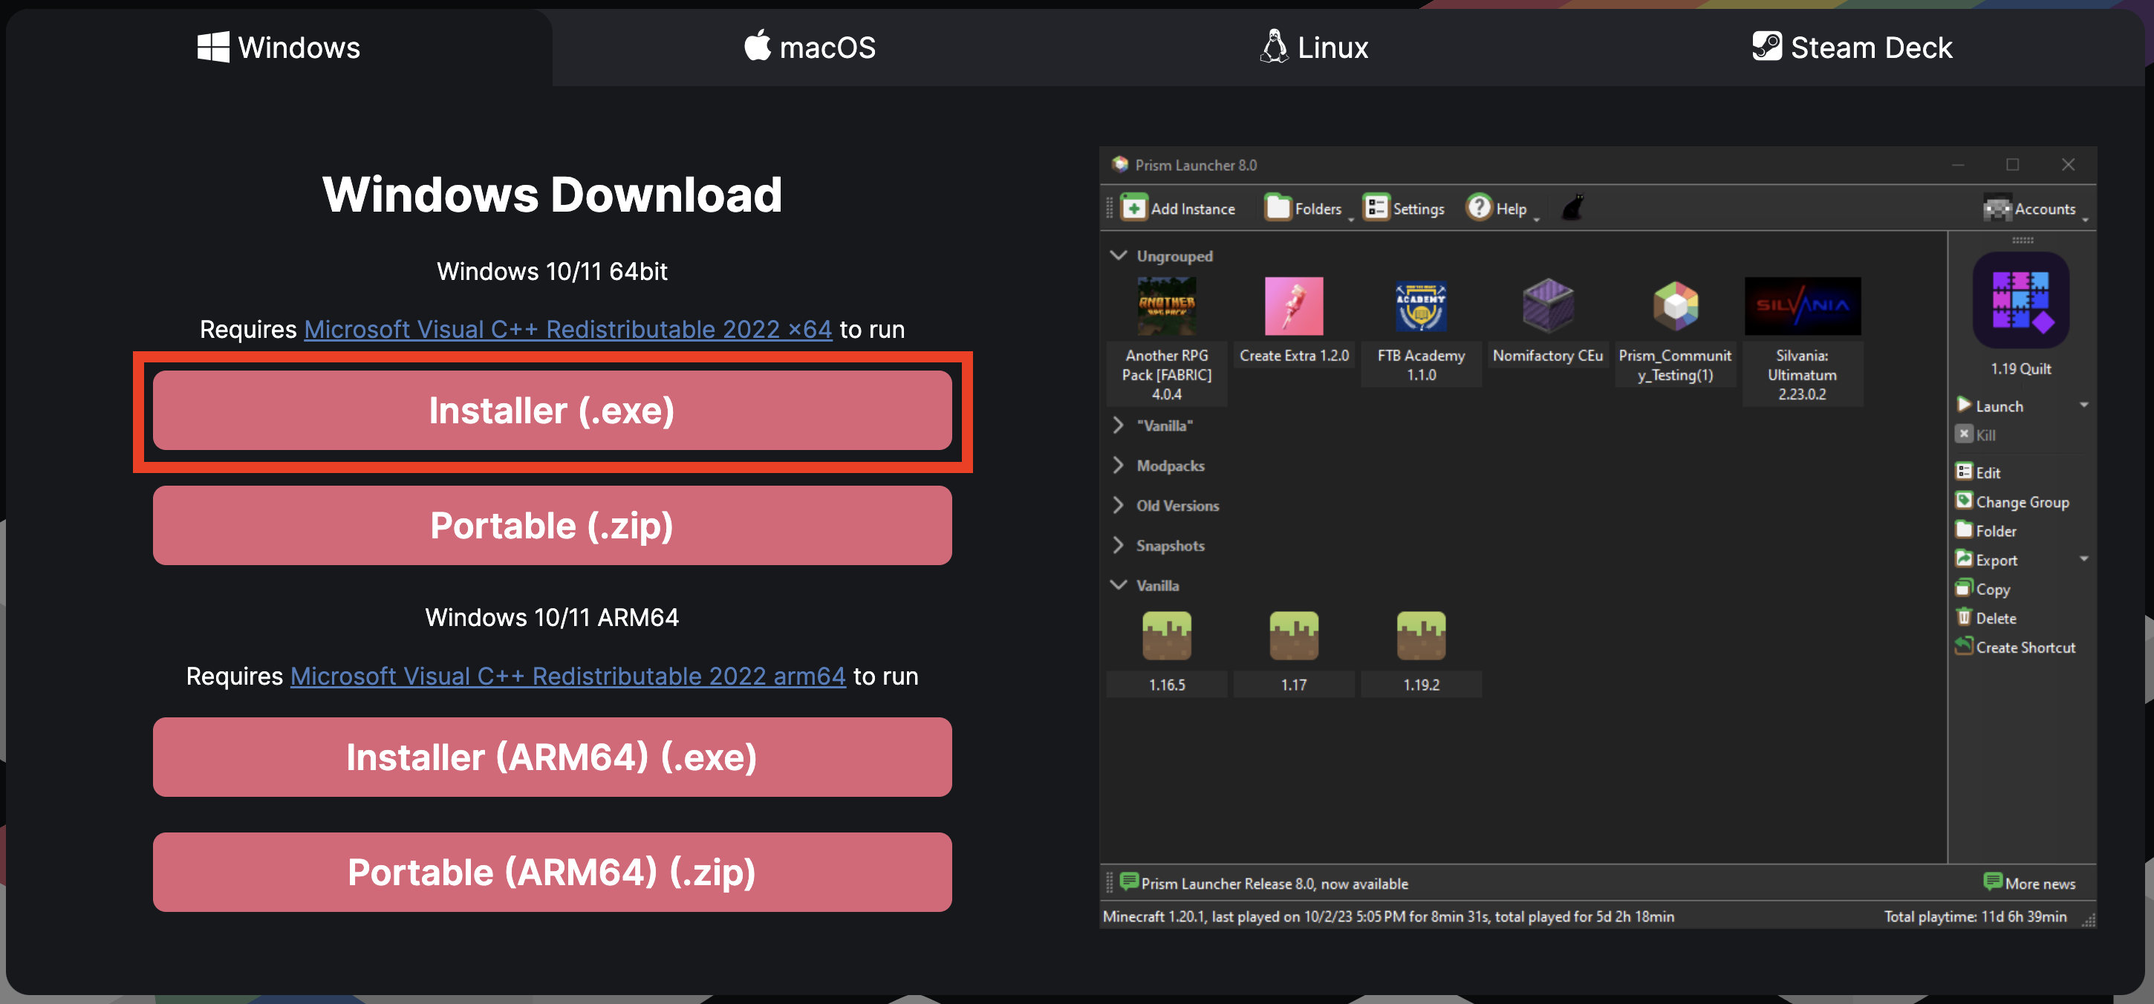Click the Prism Launcher logo in title bar
This screenshot has width=2154, height=1004.
(x=1121, y=164)
